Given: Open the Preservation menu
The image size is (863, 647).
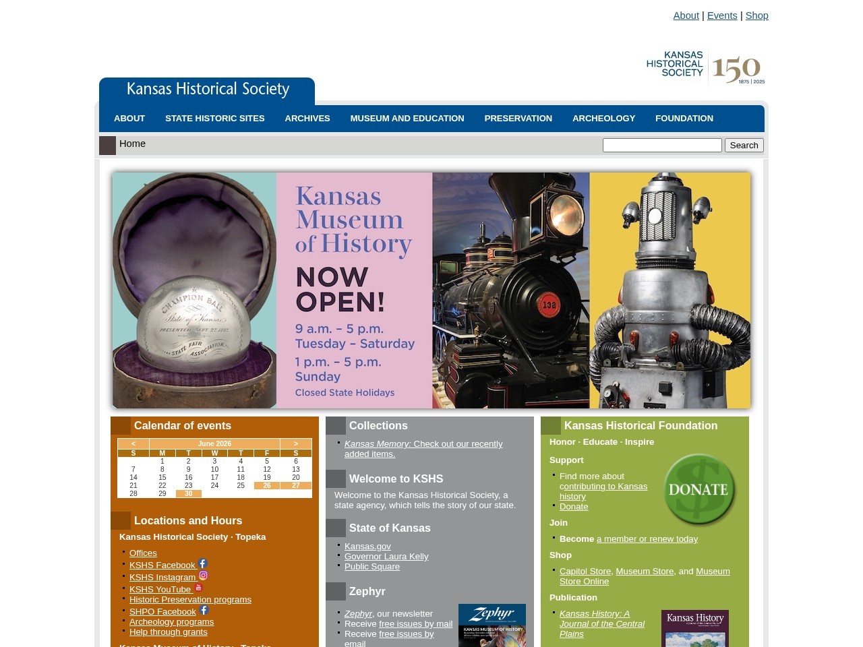Looking at the screenshot, I should point(518,119).
